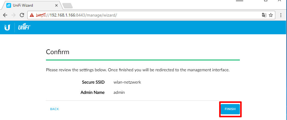Open the translate page icon

[x=264, y=15]
